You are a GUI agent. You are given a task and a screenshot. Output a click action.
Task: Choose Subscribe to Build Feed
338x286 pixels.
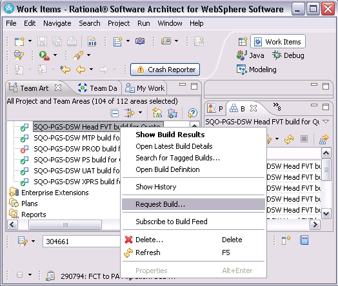(194, 222)
